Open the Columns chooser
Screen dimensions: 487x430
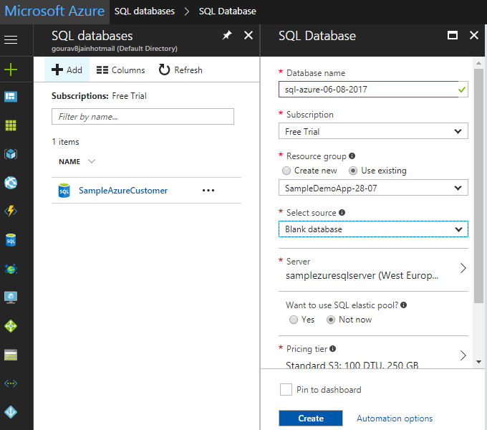pyautogui.click(x=120, y=70)
